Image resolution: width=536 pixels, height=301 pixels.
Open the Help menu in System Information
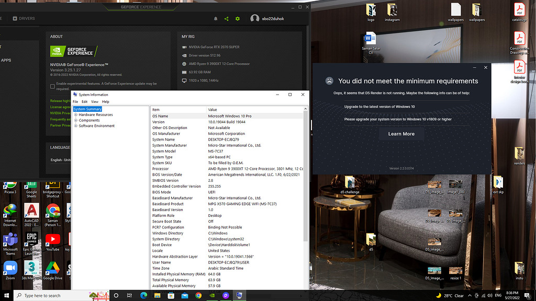pos(106,102)
